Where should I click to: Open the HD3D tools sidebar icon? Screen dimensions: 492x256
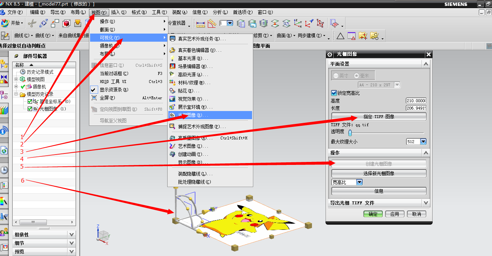(x=4, y=130)
